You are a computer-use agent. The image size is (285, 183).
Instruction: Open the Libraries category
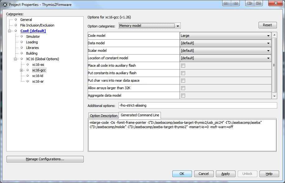pyautogui.click(x=32, y=48)
